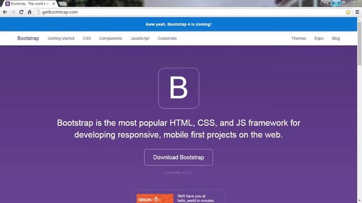Screen dimensions: 362x203
Task: Reload the page with the refresh icon
Action: pos(21,12)
